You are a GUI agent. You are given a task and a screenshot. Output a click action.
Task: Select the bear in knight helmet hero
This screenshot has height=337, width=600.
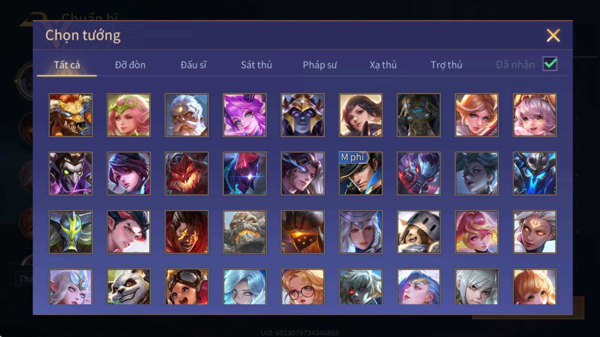click(419, 232)
